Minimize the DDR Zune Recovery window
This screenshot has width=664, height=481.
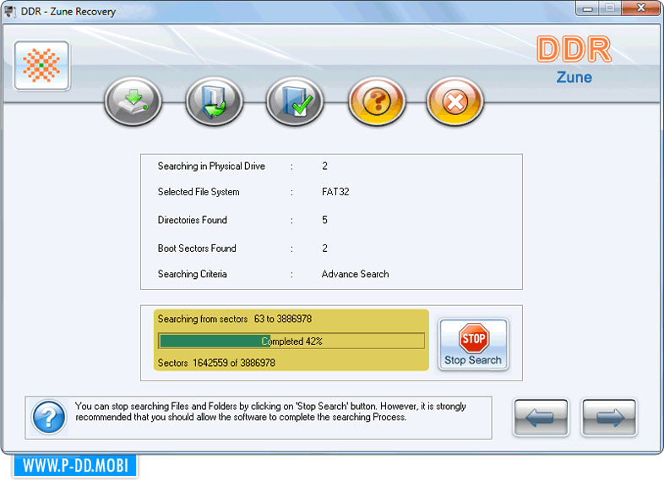[587, 8]
